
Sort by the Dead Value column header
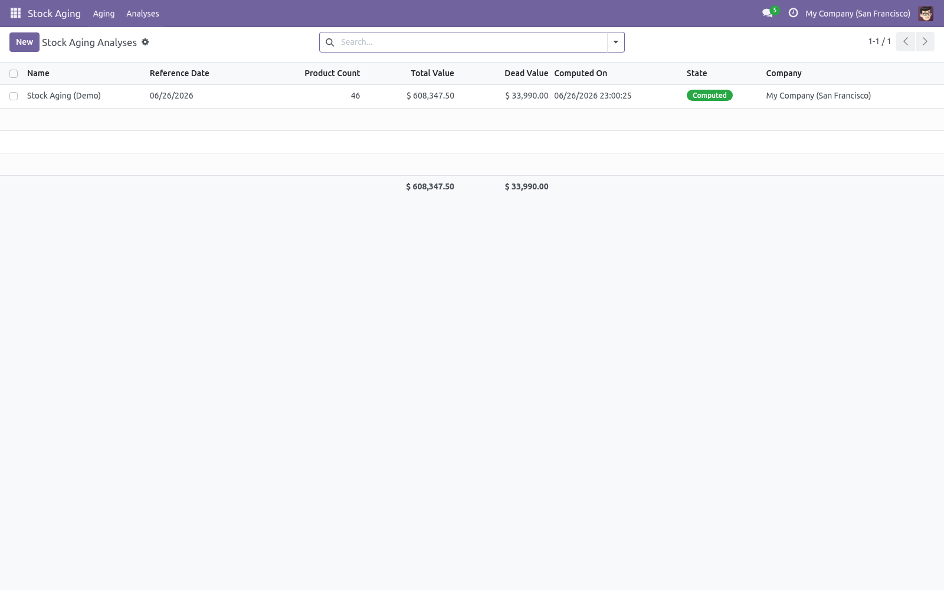pos(526,73)
